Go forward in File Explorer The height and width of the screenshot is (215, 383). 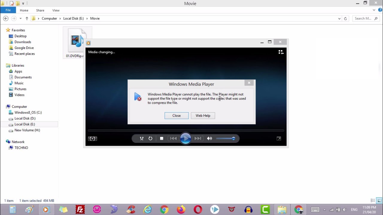coord(14,19)
